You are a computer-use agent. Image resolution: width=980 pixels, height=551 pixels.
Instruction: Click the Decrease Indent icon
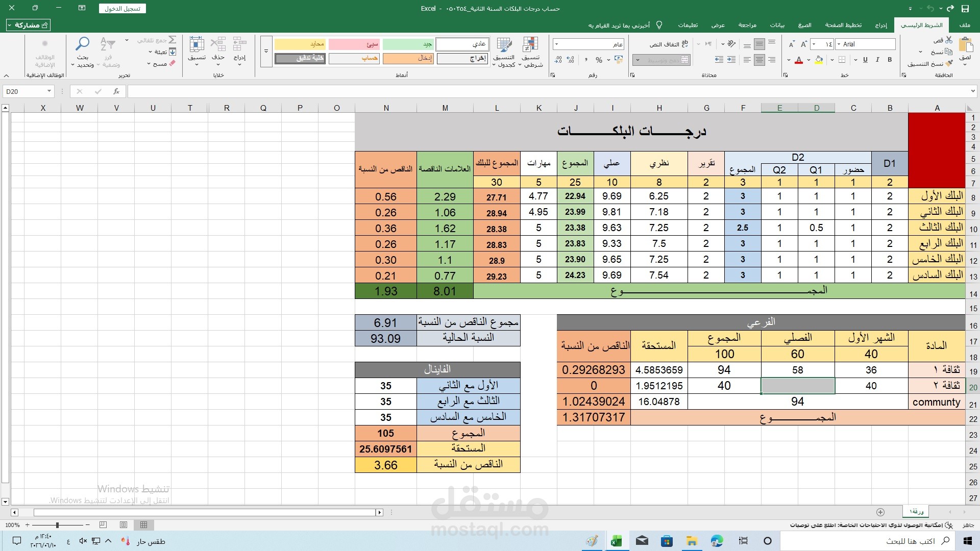coord(731,60)
